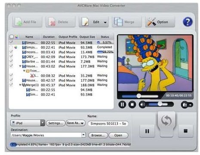Toggle the checkbox for the Barbie file
The height and width of the screenshot is (155, 200).
point(11,61)
